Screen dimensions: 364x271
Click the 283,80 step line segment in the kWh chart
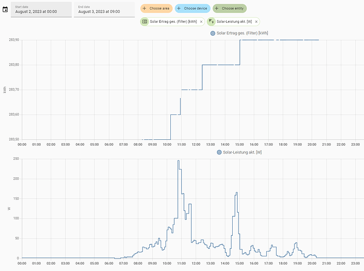point(221,64)
